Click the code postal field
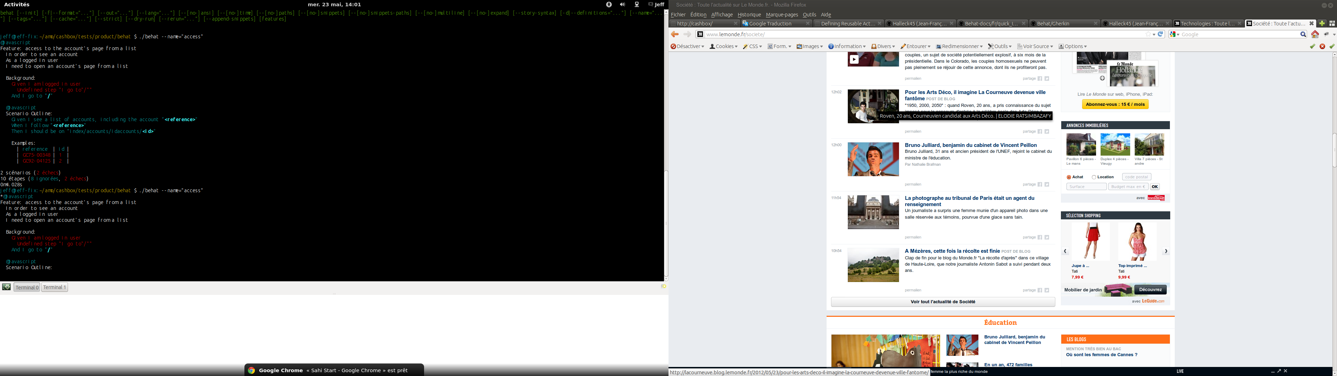The image size is (1337, 376). tap(1136, 177)
